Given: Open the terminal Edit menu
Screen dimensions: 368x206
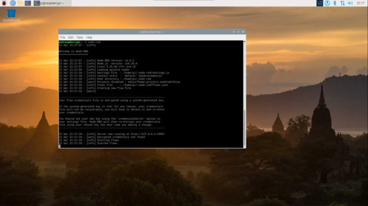Looking at the screenshot, I should pyautogui.click(x=70, y=37).
